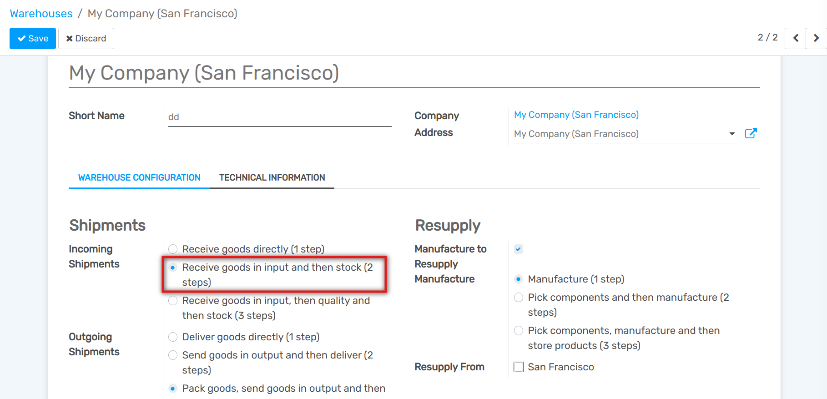
Task: Go to previous warehouse record arrow
Action: (796, 38)
